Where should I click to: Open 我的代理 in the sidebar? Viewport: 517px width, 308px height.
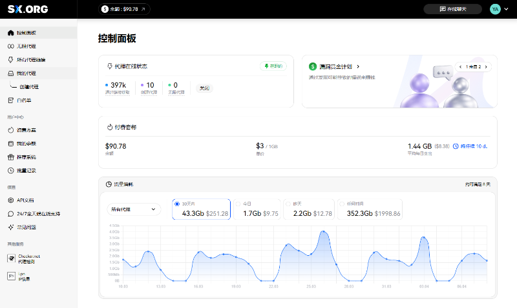26,73
